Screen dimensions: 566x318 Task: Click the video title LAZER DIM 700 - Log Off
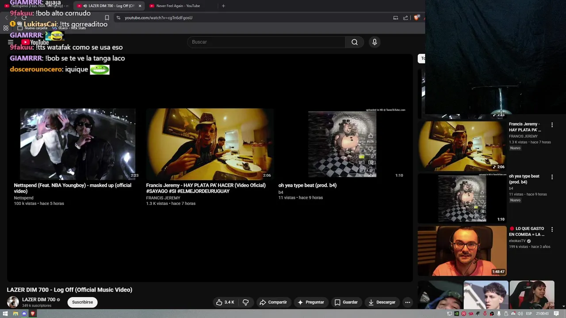point(69,290)
